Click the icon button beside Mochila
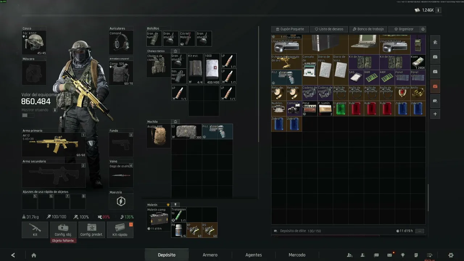Image resolution: width=464 pixels, height=261 pixels. pyautogui.click(x=175, y=122)
